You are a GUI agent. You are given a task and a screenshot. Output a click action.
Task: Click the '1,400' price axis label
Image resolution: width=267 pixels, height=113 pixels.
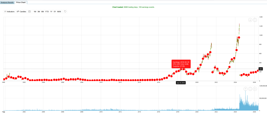pyautogui.click(x=261, y=17)
